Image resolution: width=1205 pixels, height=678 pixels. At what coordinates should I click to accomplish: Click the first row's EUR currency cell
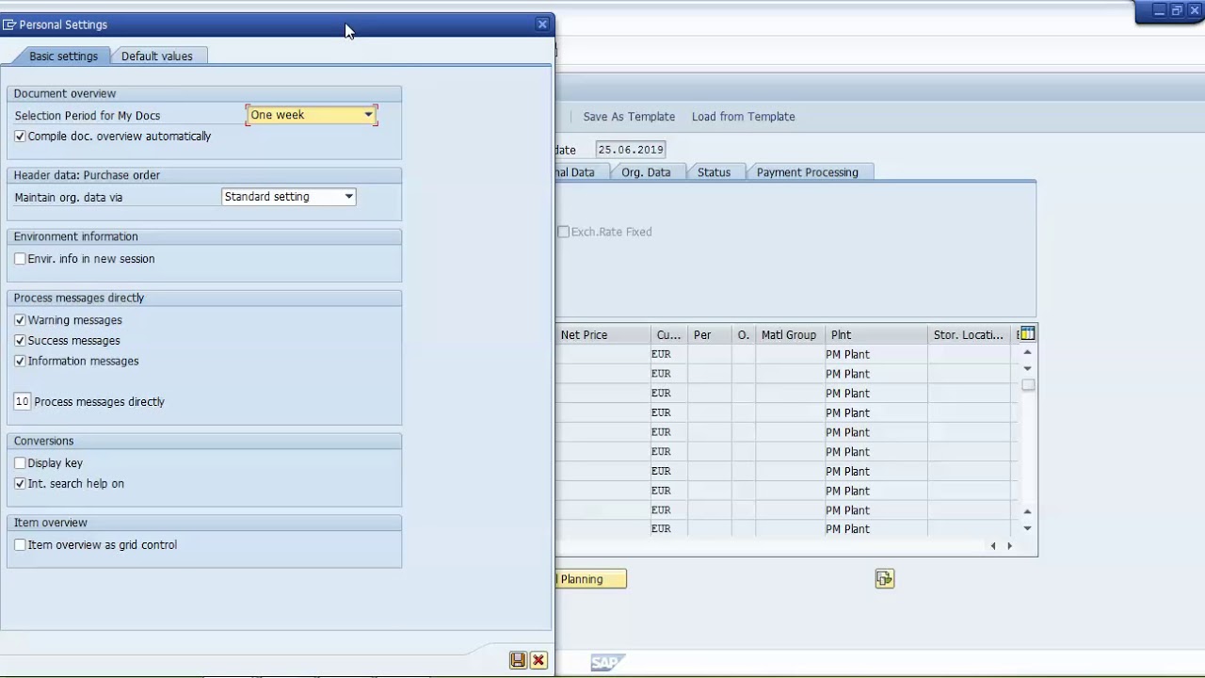coord(668,355)
